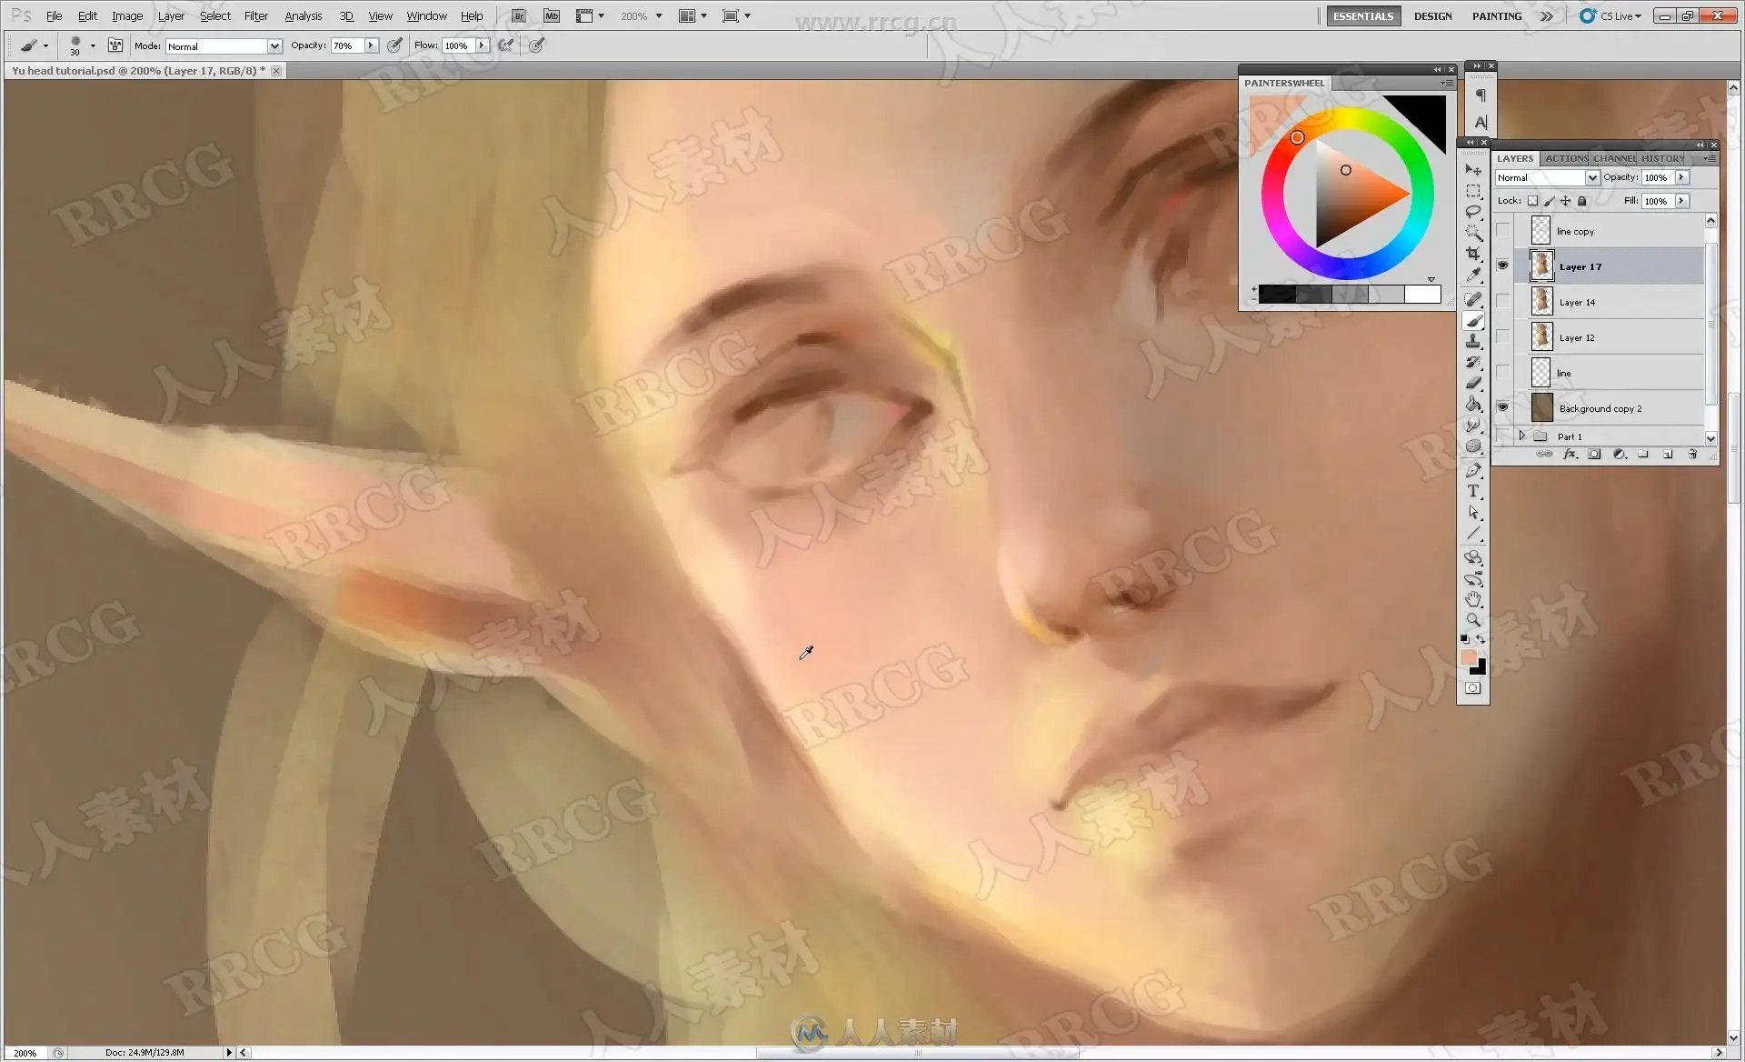The height and width of the screenshot is (1062, 1745).
Task: Open layer blend mode Normal dropdown
Action: [1591, 178]
